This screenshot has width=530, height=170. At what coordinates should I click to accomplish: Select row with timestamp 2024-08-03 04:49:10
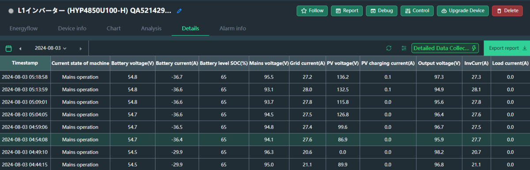coord(265,152)
